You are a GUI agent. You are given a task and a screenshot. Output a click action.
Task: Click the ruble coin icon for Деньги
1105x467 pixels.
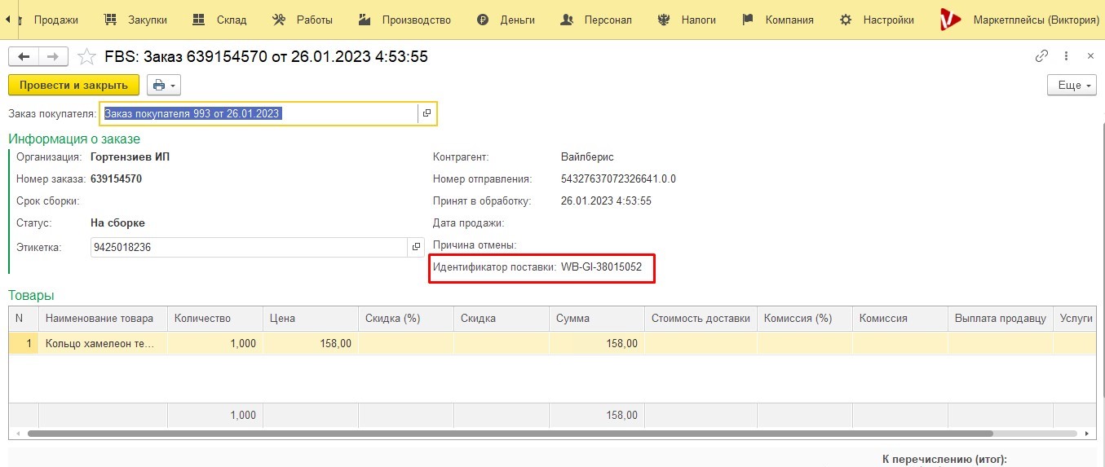483,20
